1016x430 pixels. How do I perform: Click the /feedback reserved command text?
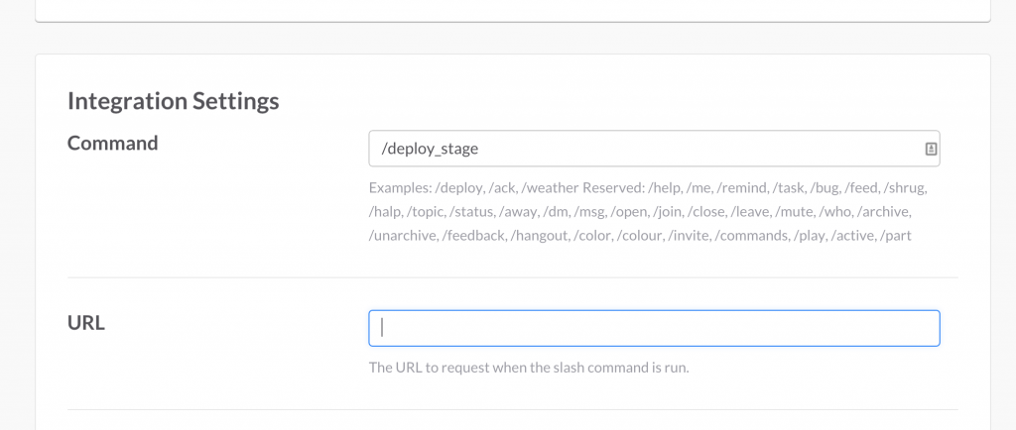click(x=473, y=236)
